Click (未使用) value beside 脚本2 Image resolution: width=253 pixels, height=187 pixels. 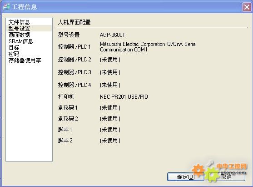pos(110,141)
